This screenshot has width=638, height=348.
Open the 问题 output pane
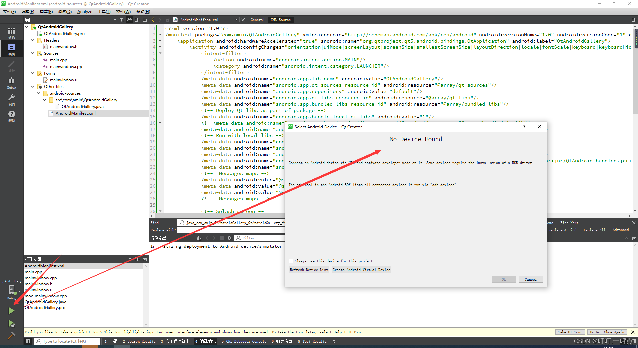click(x=111, y=341)
